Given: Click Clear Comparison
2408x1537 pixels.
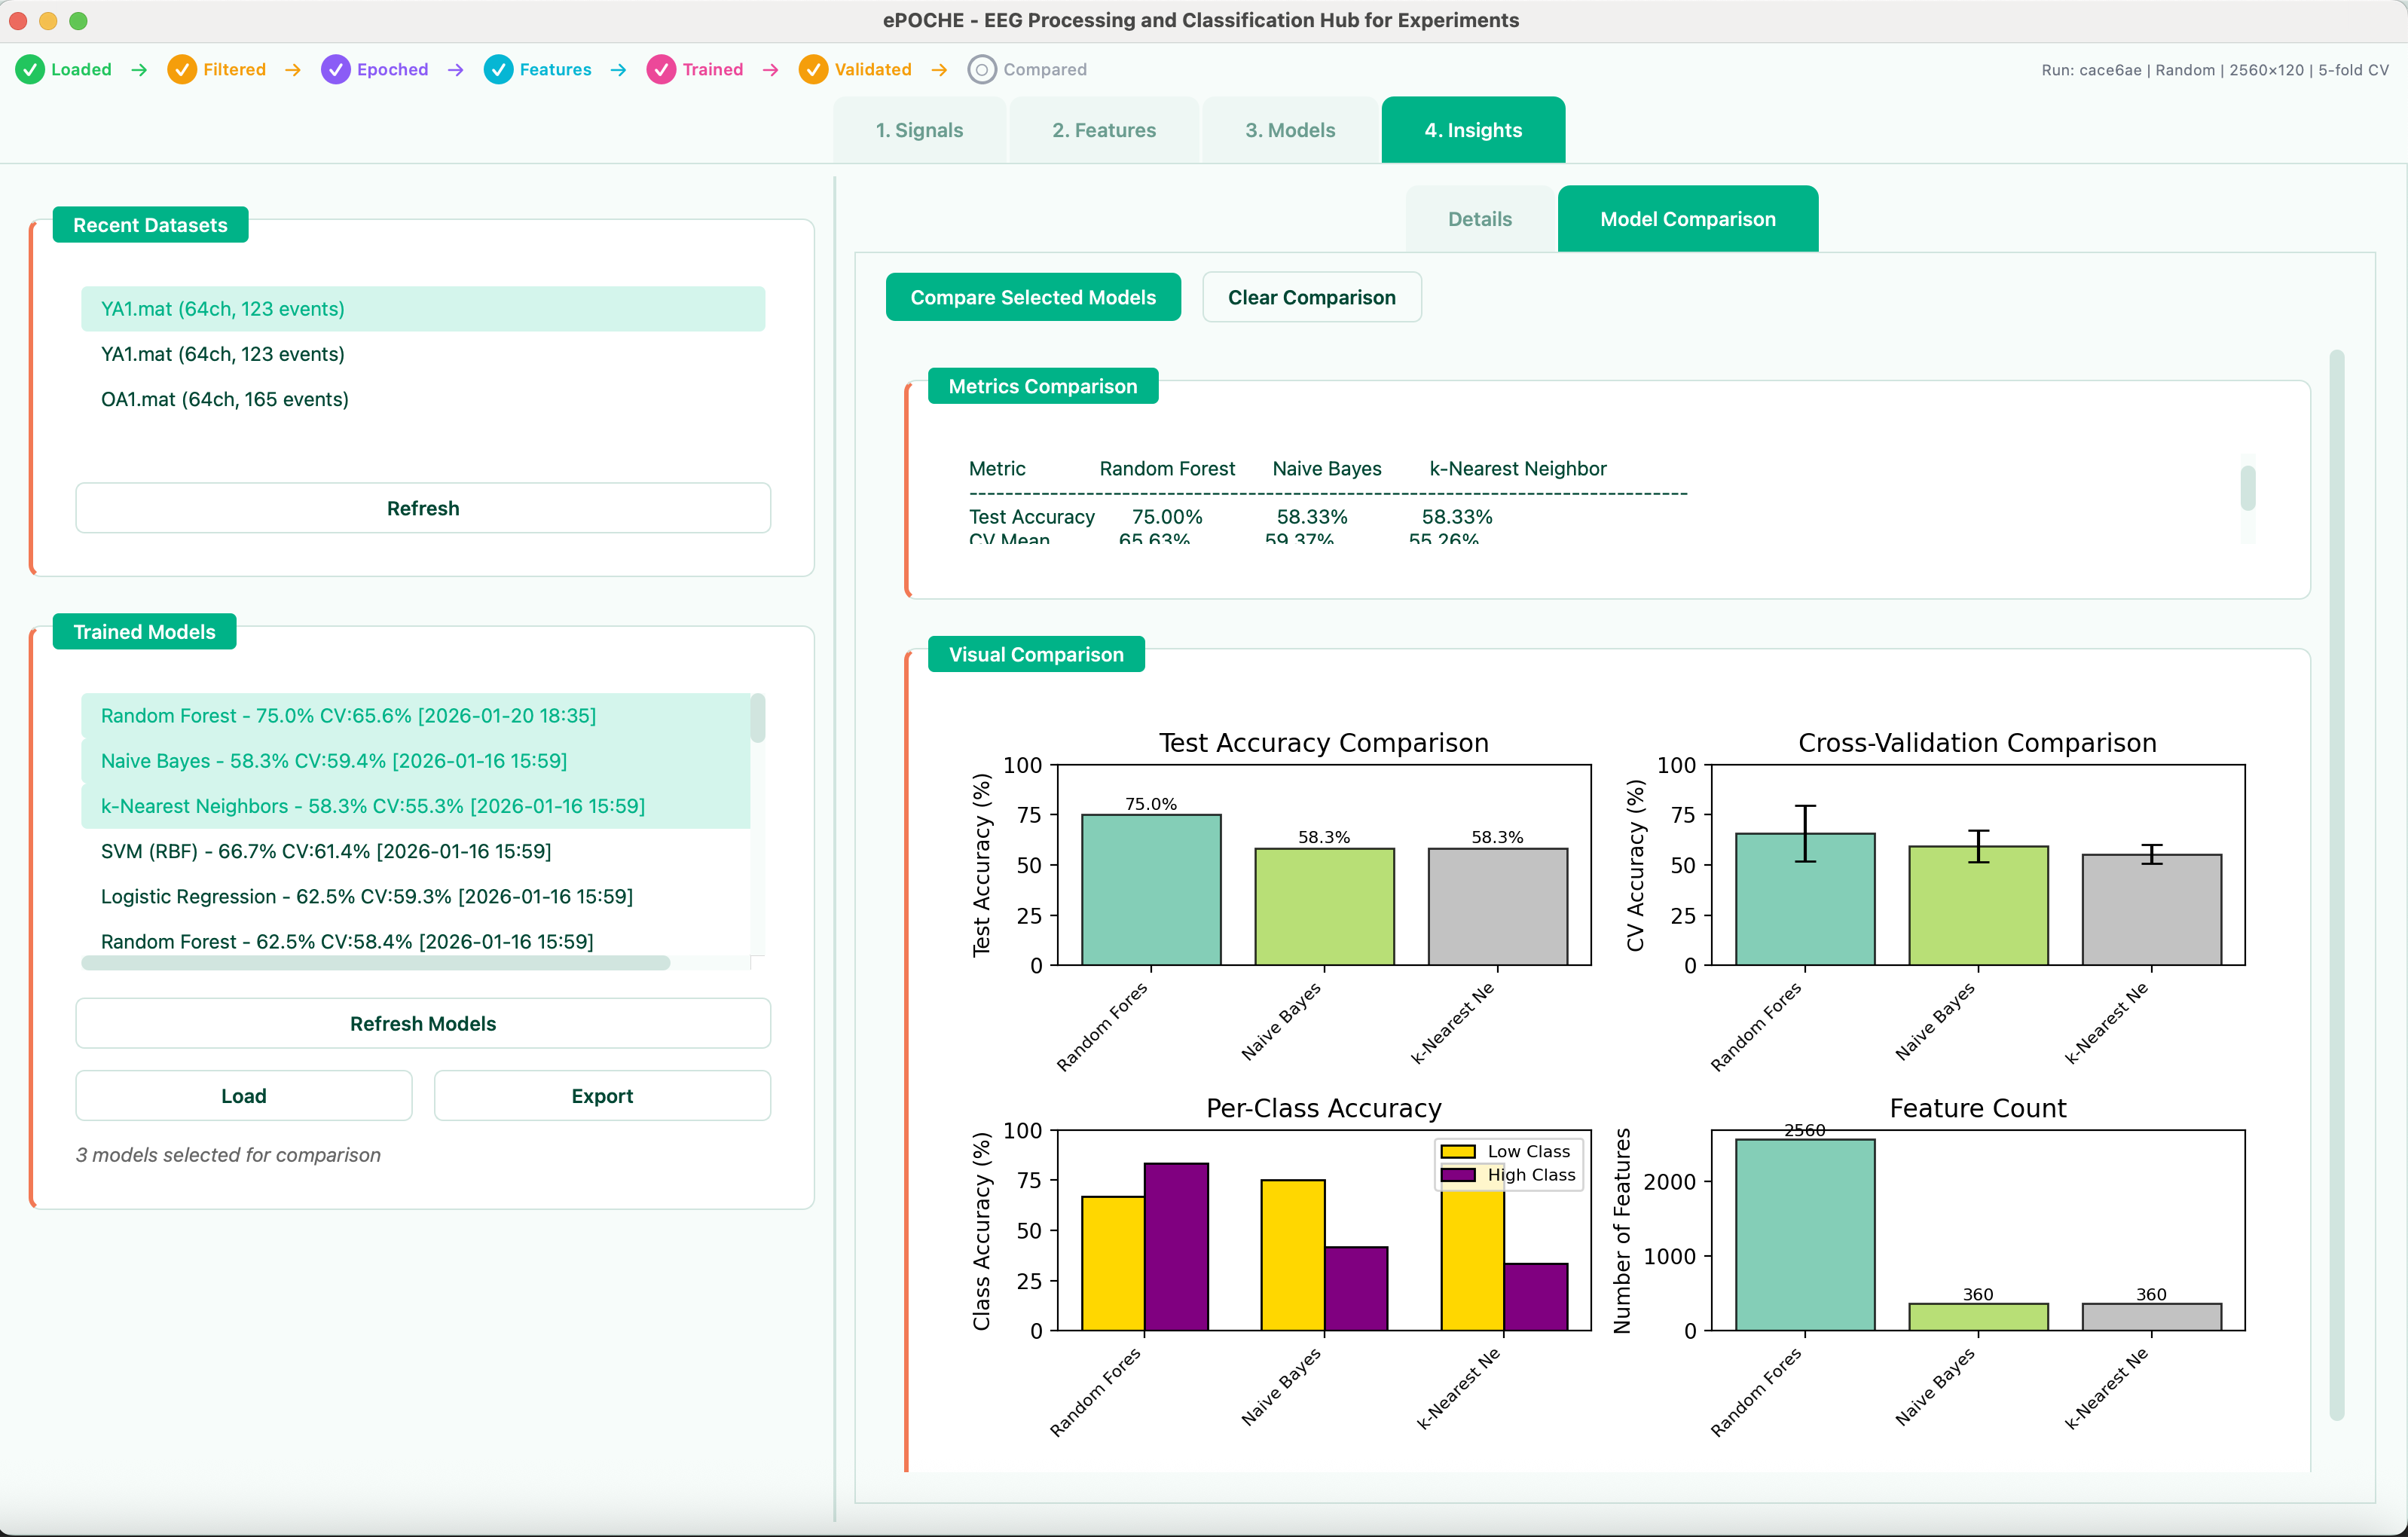Looking at the screenshot, I should (1312, 297).
